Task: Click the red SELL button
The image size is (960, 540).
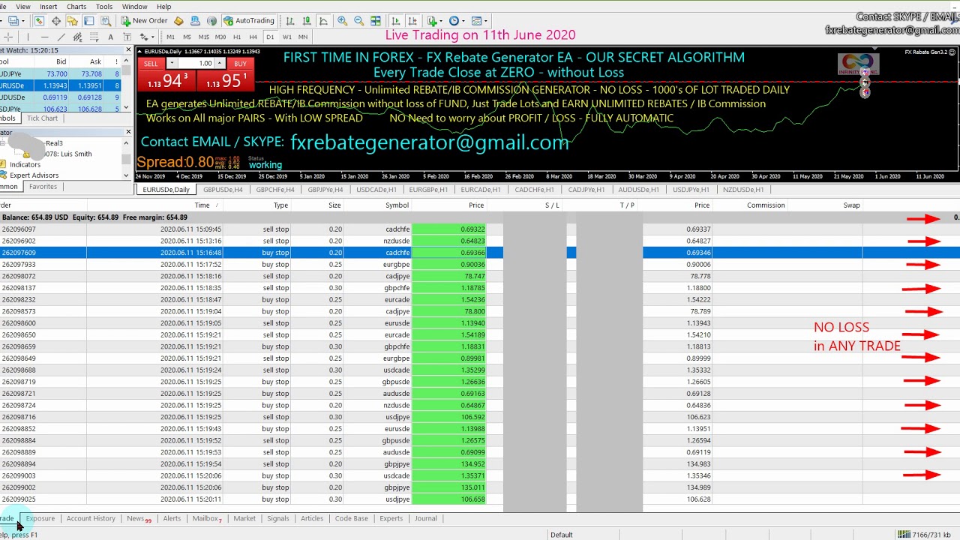Action: coord(150,64)
